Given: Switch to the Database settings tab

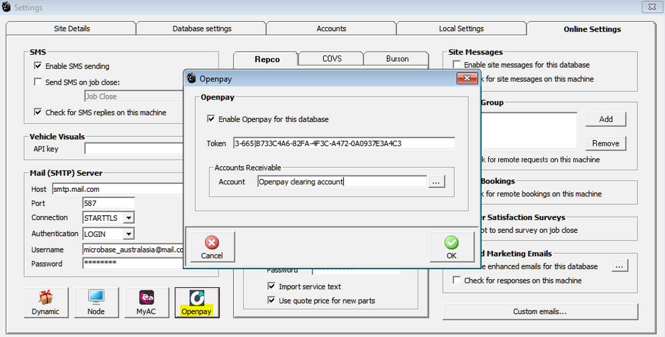Looking at the screenshot, I should 202,29.
